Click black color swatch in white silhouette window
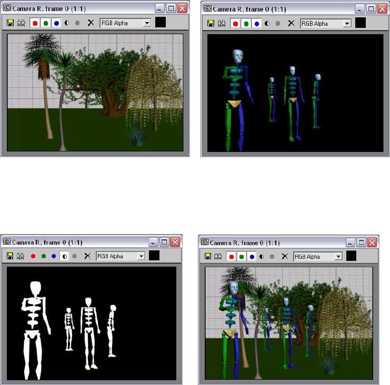390x385 pixels. coord(154,255)
